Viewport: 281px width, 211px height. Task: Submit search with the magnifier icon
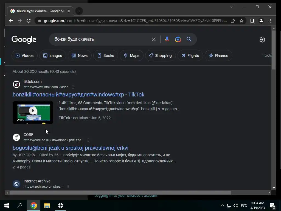189,39
